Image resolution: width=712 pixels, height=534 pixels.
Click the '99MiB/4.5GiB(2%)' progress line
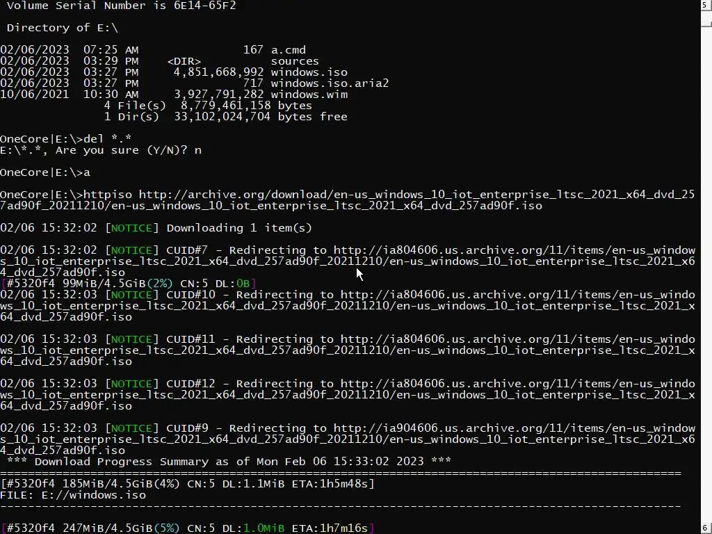coord(129,284)
